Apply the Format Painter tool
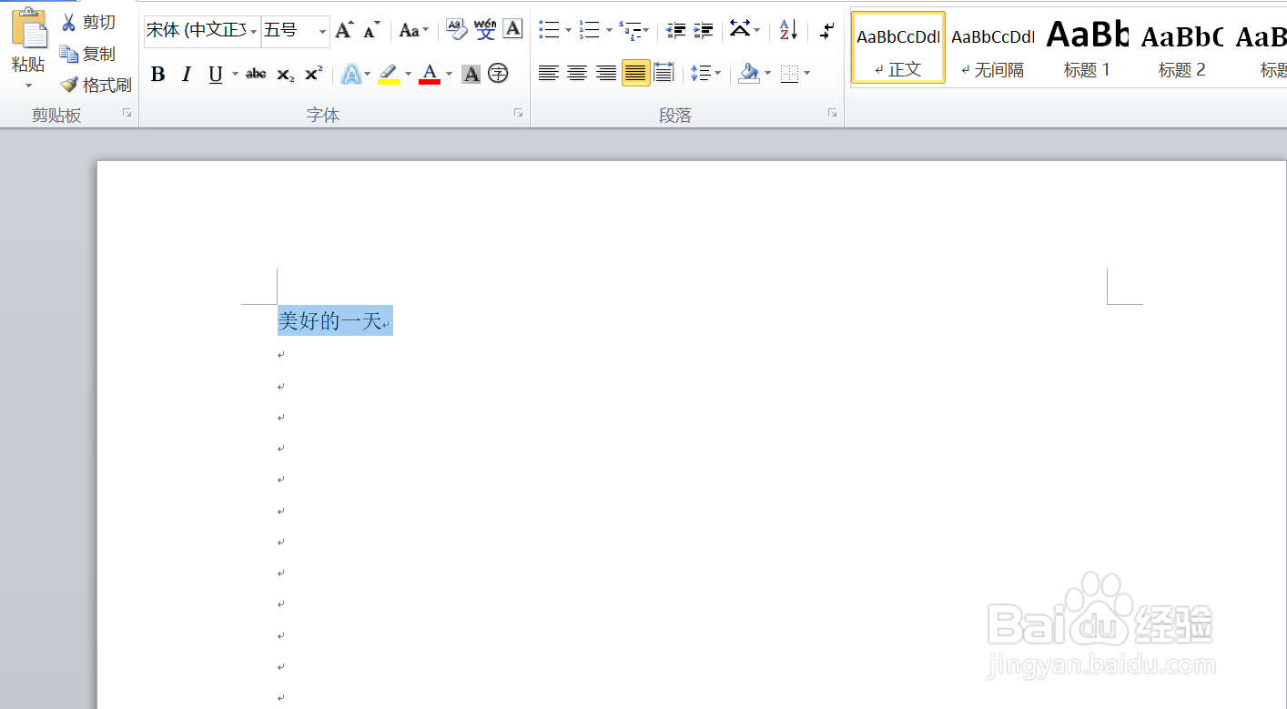 (x=94, y=84)
